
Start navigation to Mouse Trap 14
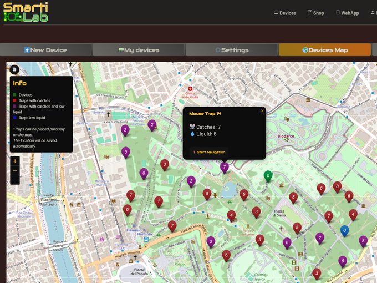208,152
